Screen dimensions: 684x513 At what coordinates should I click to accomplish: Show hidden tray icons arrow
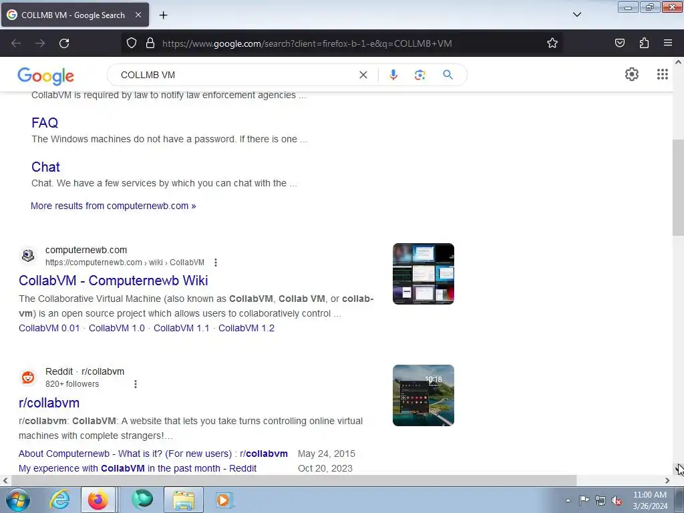[568, 500]
